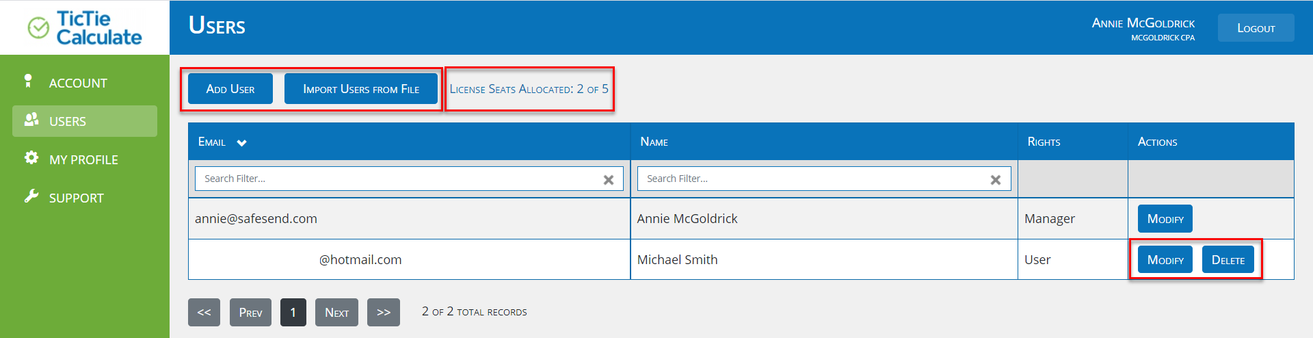The height and width of the screenshot is (338, 1313).
Task: Click the Actions column header
Action: [1211, 142]
